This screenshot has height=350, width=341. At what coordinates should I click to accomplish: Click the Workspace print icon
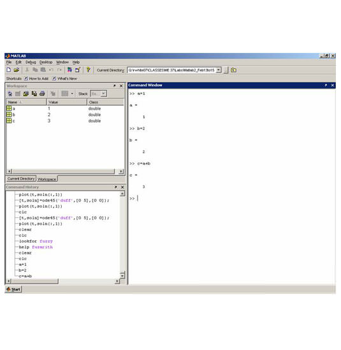pos(42,94)
